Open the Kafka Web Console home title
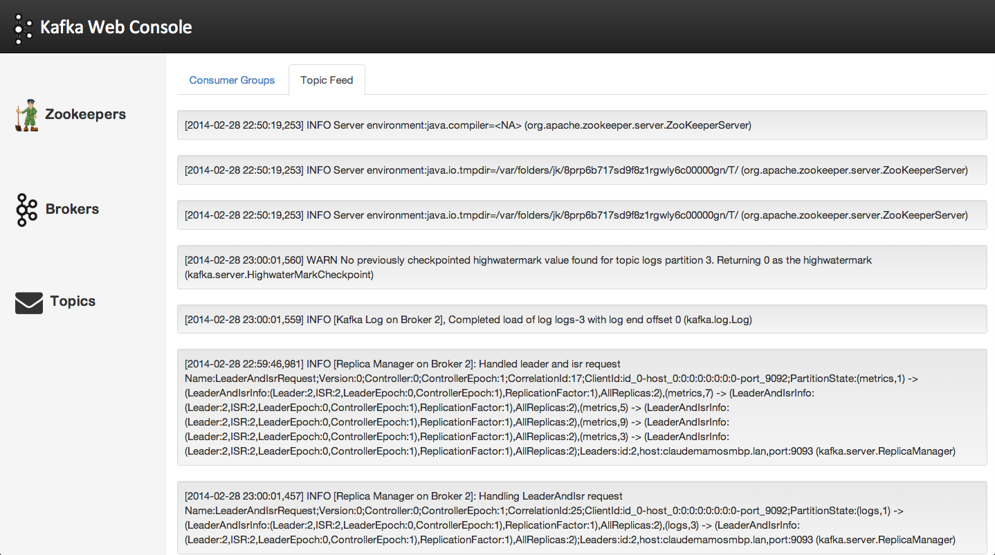 click(x=116, y=28)
